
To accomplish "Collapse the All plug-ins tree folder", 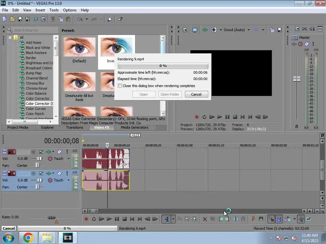I will tap(10, 37).
